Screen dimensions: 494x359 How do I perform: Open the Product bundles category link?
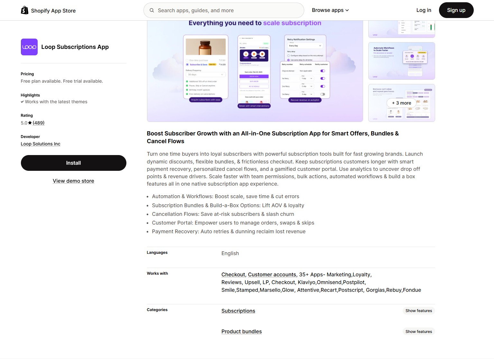point(242,332)
